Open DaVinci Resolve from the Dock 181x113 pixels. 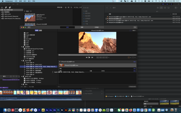pyautogui.click(x=70, y=110)
